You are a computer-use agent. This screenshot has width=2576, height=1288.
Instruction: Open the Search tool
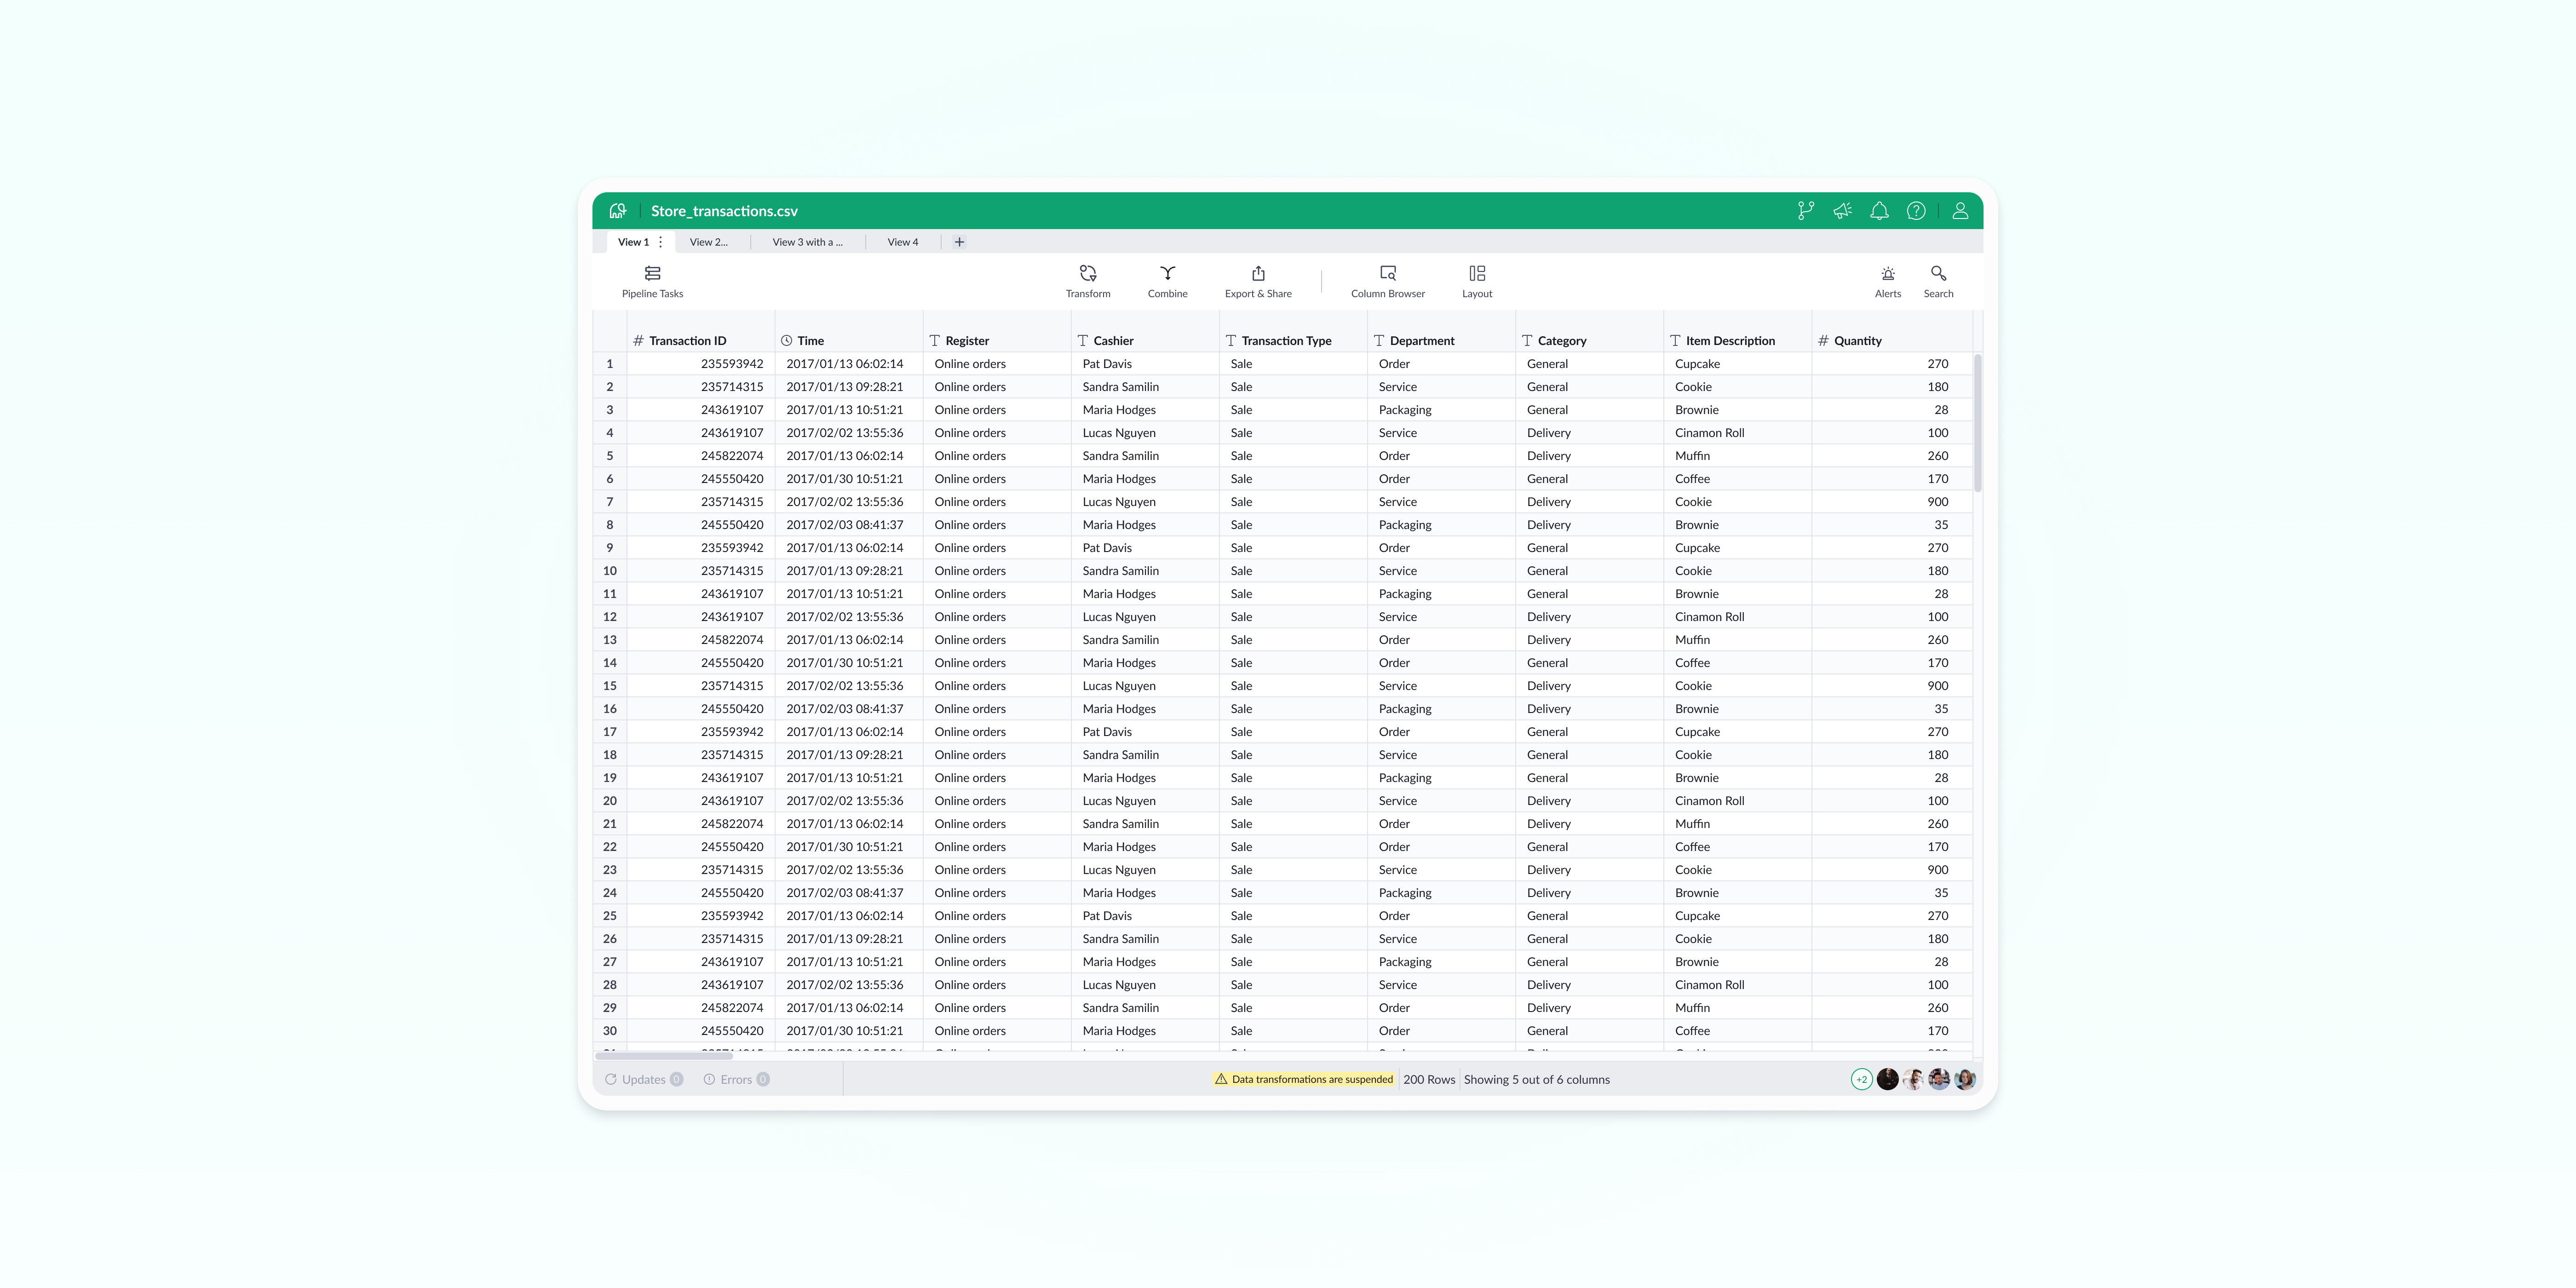pyautogui.click(x=1938, y=282)
